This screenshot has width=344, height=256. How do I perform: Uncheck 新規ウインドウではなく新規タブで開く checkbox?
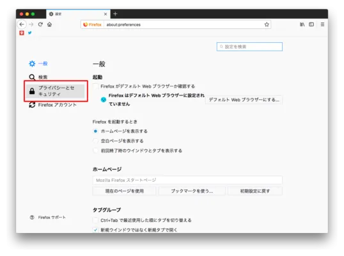(95, 230)
